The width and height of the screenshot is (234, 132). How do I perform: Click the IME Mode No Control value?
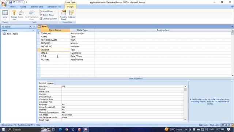[122, 115]
